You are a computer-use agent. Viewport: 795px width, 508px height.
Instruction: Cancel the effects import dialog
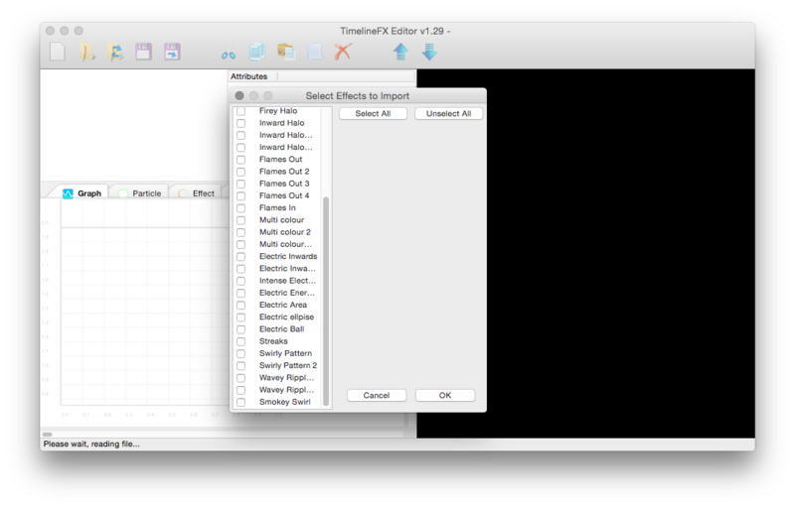(377, 395)
